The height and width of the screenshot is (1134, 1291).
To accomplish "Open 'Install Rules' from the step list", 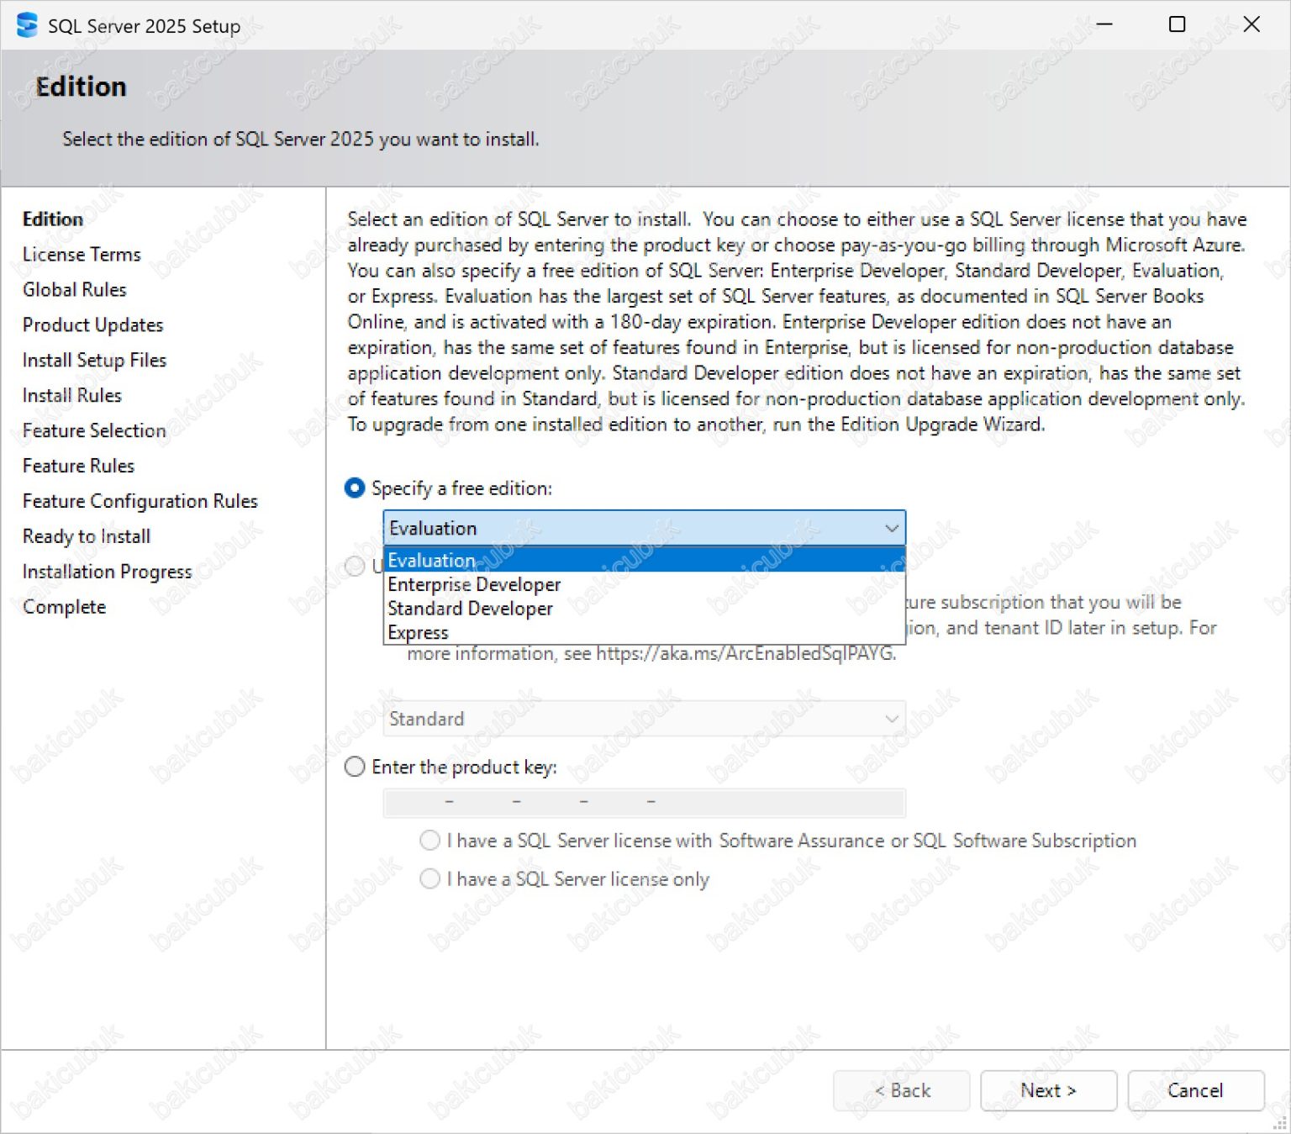I will pyautogui.click(x=71, y=395).
